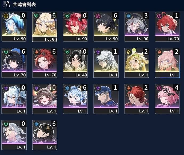Click the Aero icon on the blue-beret Lv. 70 card
This screenshot has height=155, width=184.
6,52
